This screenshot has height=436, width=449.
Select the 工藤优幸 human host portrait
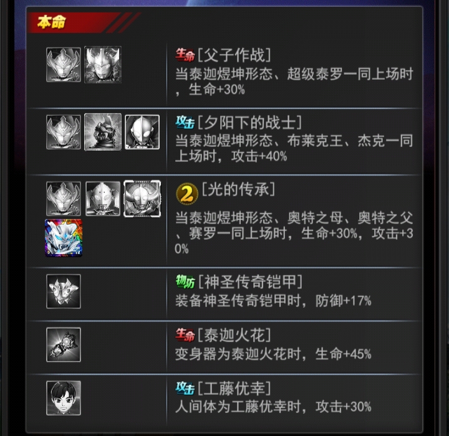coord(64,398)
